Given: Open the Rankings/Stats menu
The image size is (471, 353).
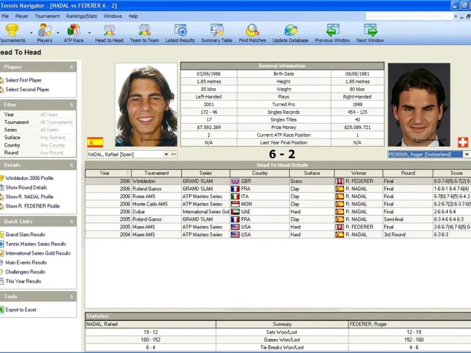Looking at the screenshot, I should click(x=81, y=16).
